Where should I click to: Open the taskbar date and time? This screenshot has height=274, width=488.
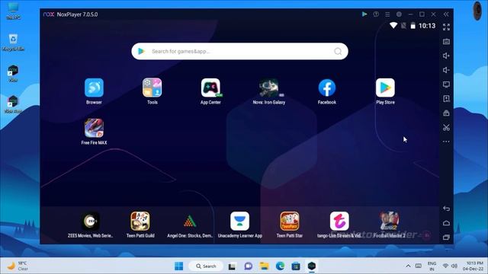(x=473, y=266)
